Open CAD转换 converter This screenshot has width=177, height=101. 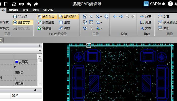click(x=154, y=4)
